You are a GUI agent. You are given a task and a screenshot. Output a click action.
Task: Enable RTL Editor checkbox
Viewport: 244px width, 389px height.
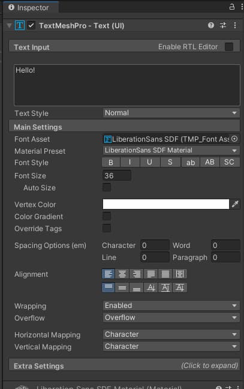pos(229,47)
